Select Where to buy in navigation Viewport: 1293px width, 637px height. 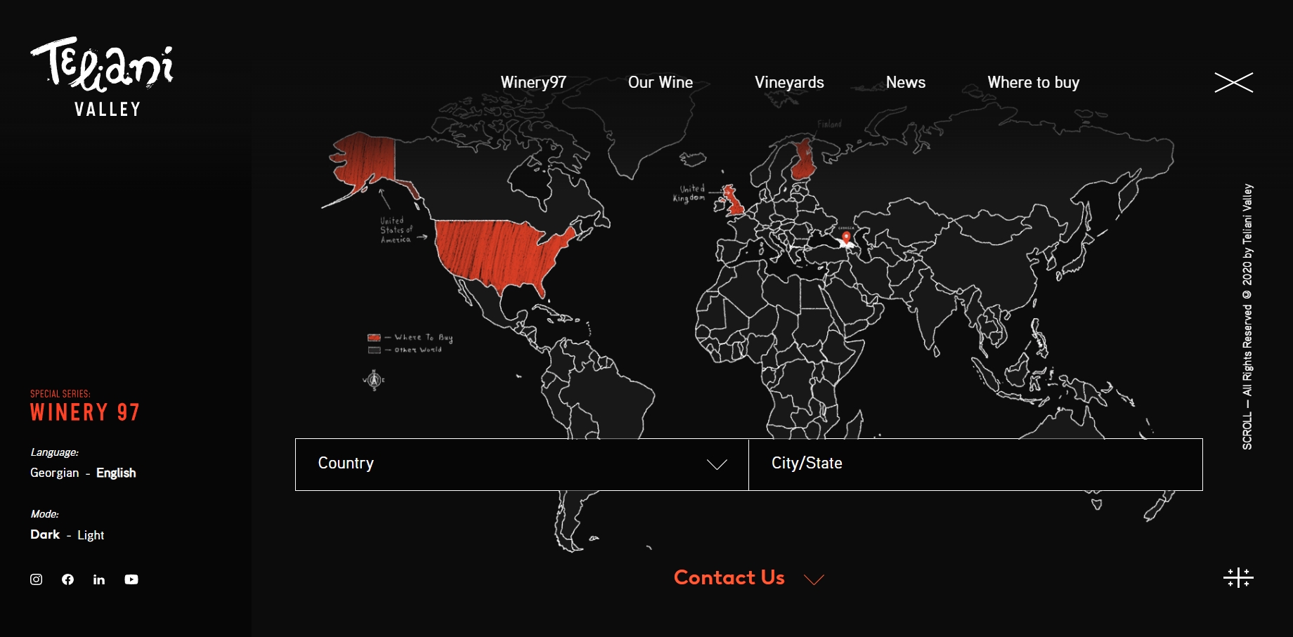click(1034, 82)
